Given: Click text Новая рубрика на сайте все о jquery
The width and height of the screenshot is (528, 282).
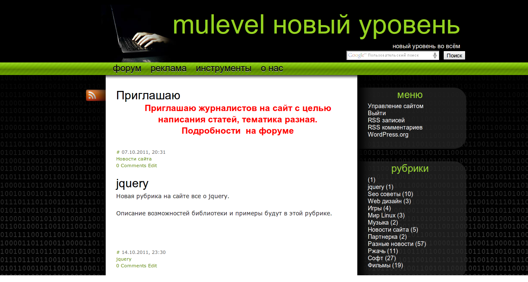Looking at the screenshot, I should (173, 196).
